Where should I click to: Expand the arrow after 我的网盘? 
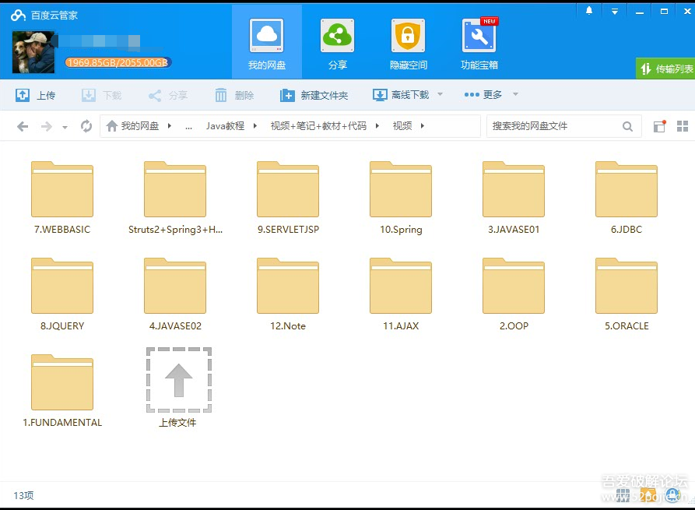coord(170,126)
